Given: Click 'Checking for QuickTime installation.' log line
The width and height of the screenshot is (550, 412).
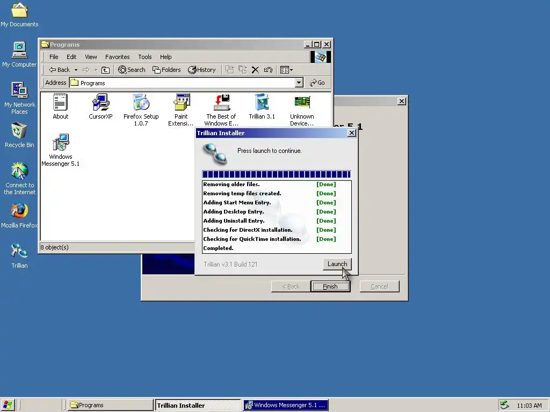Looking at the screenshot, I should 252,239.
